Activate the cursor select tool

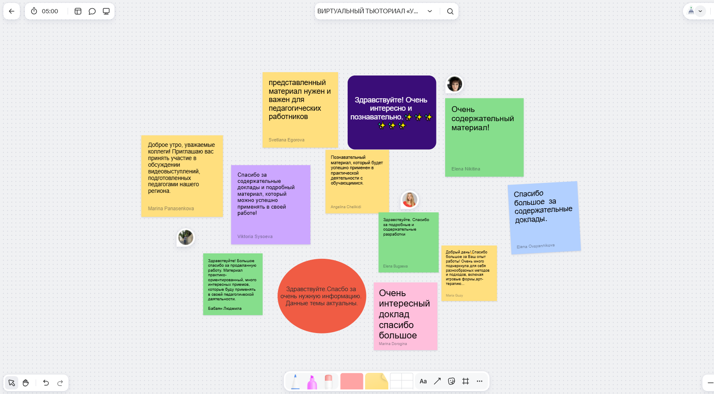click(x=12, y=383)
